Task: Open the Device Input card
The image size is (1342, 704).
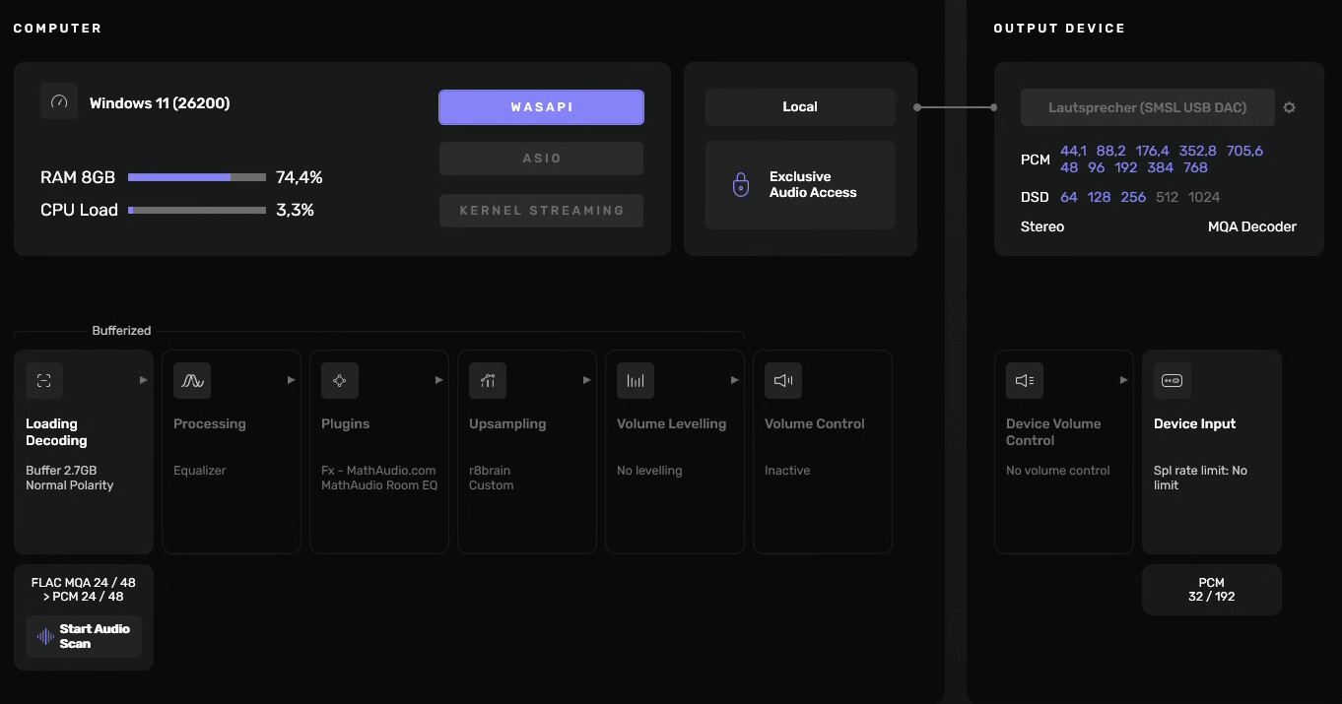Action: click(x=1212, y=452)
